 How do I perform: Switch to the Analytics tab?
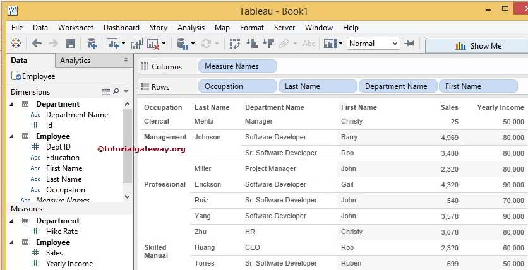(75, 61)
